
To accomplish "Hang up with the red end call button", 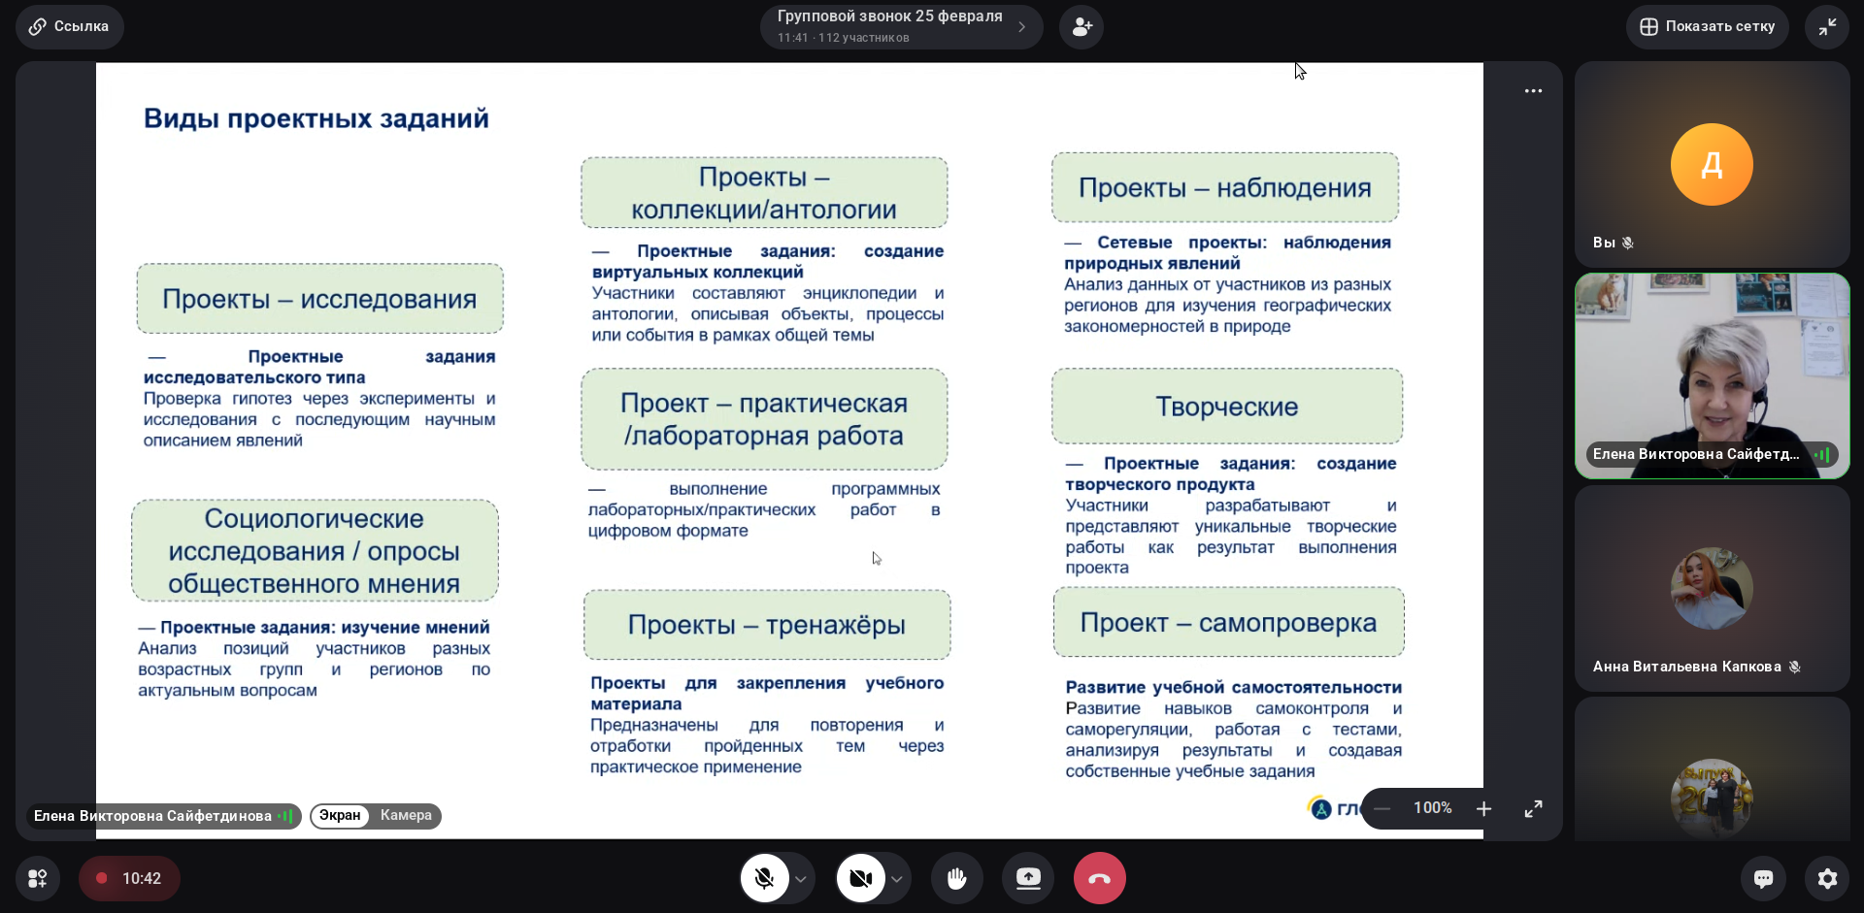I will pyautogui.click(x=1099, y=878).
